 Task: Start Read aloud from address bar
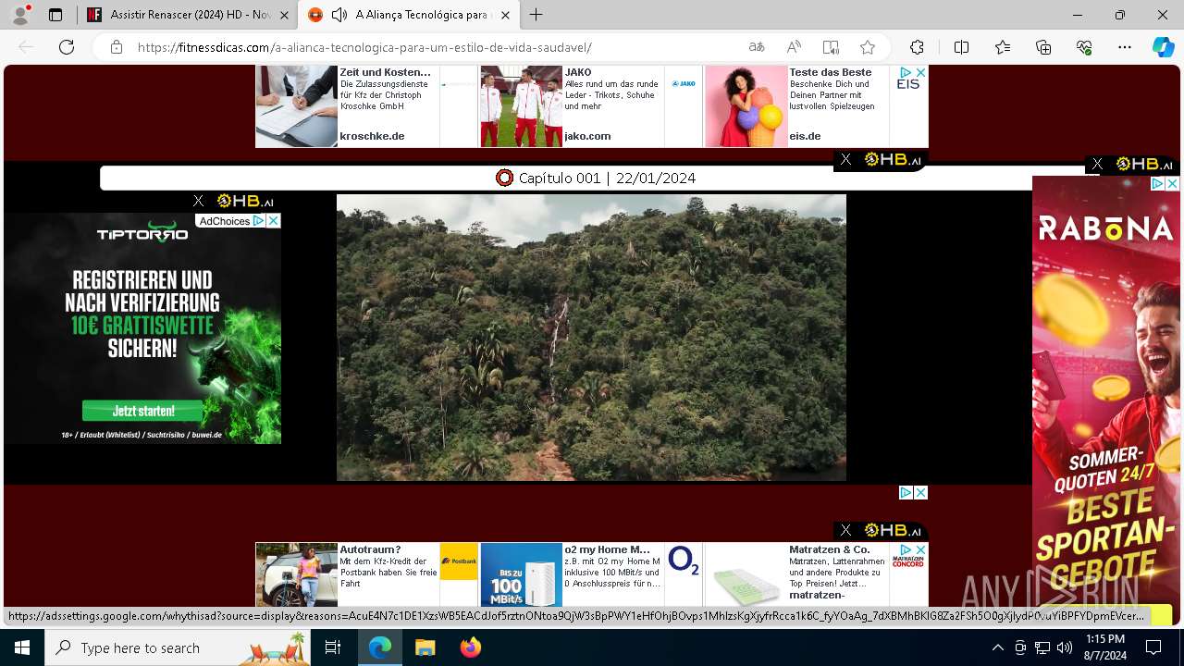[x=794, y=47]
